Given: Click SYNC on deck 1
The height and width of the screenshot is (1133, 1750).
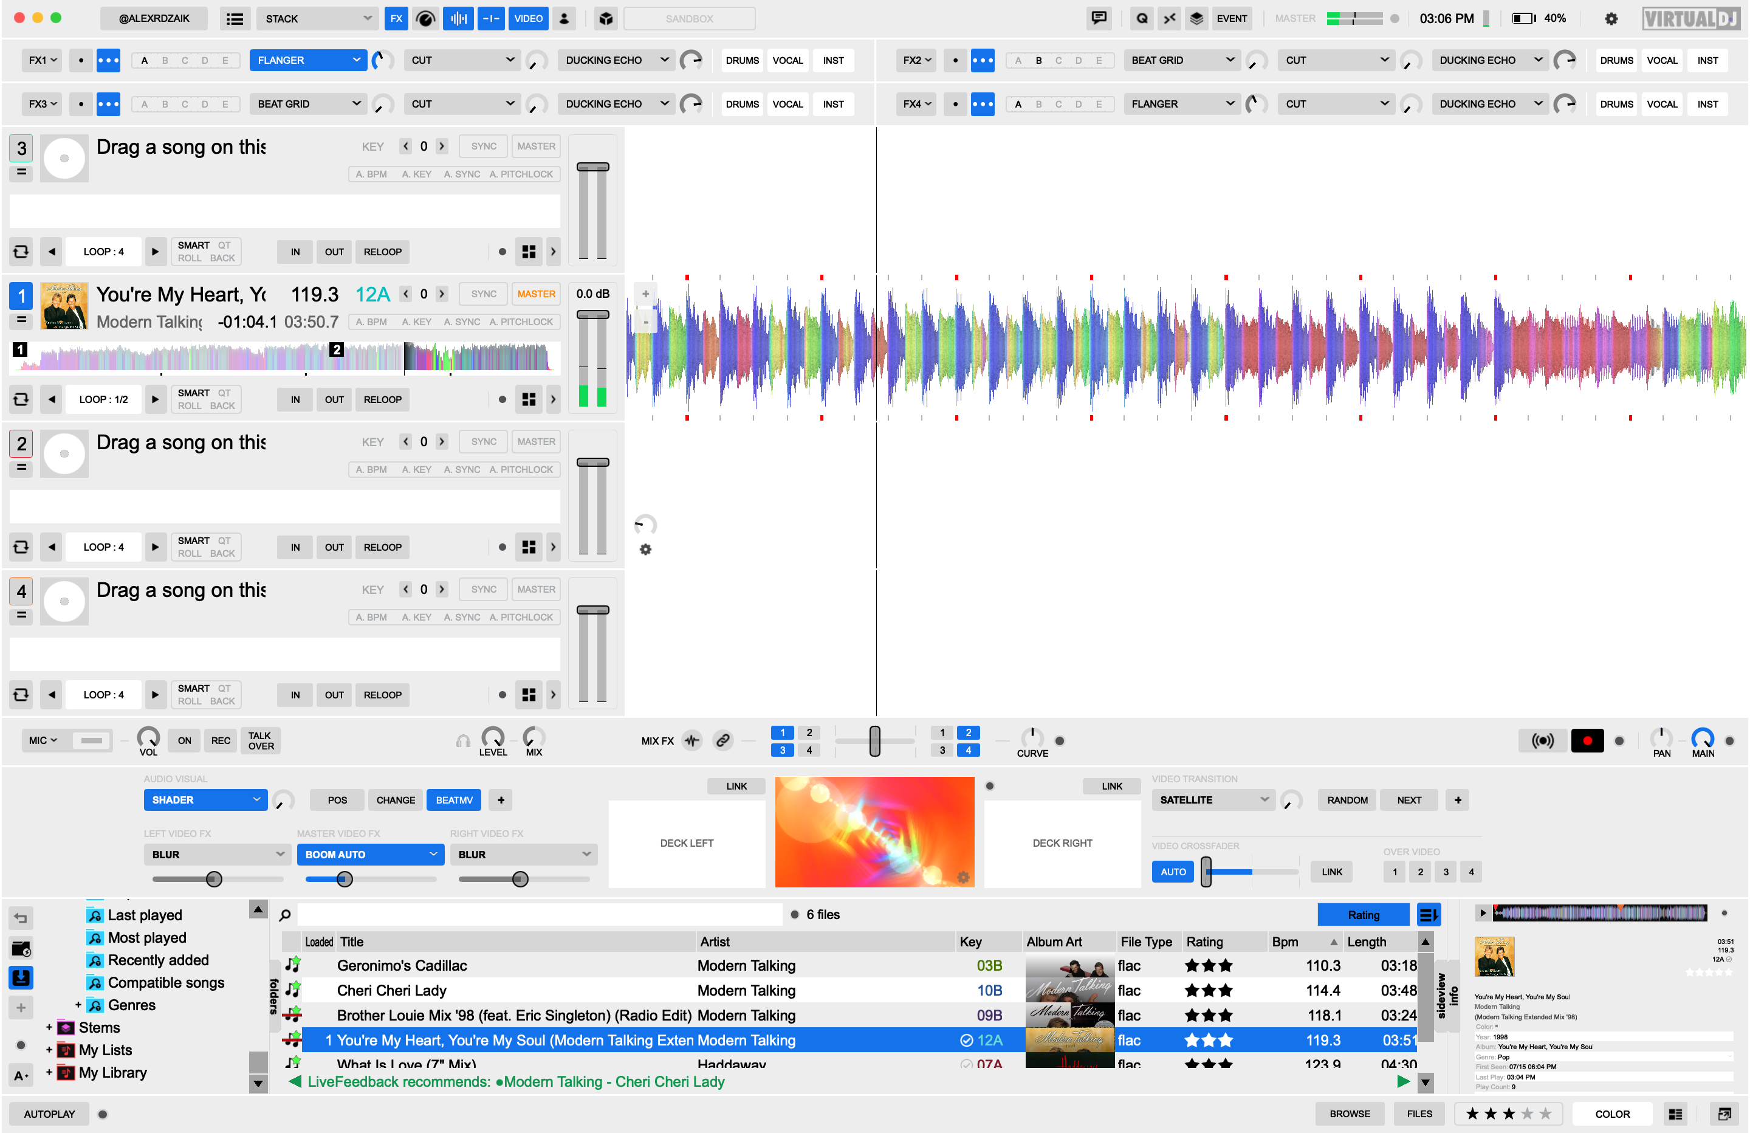Looking at the screenshot, I should coord(483,294).
